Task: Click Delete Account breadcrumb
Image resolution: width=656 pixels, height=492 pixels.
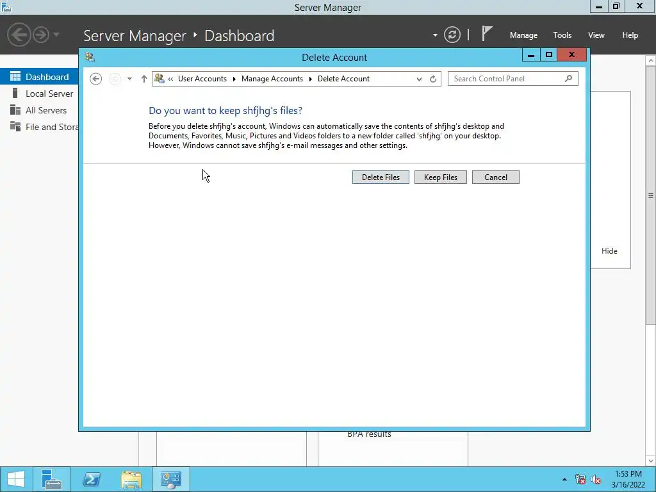Action: pos(343,79)
